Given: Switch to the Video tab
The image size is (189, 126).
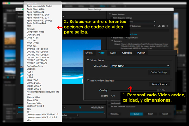Looking at the screenshot, I should pos(101,53).
